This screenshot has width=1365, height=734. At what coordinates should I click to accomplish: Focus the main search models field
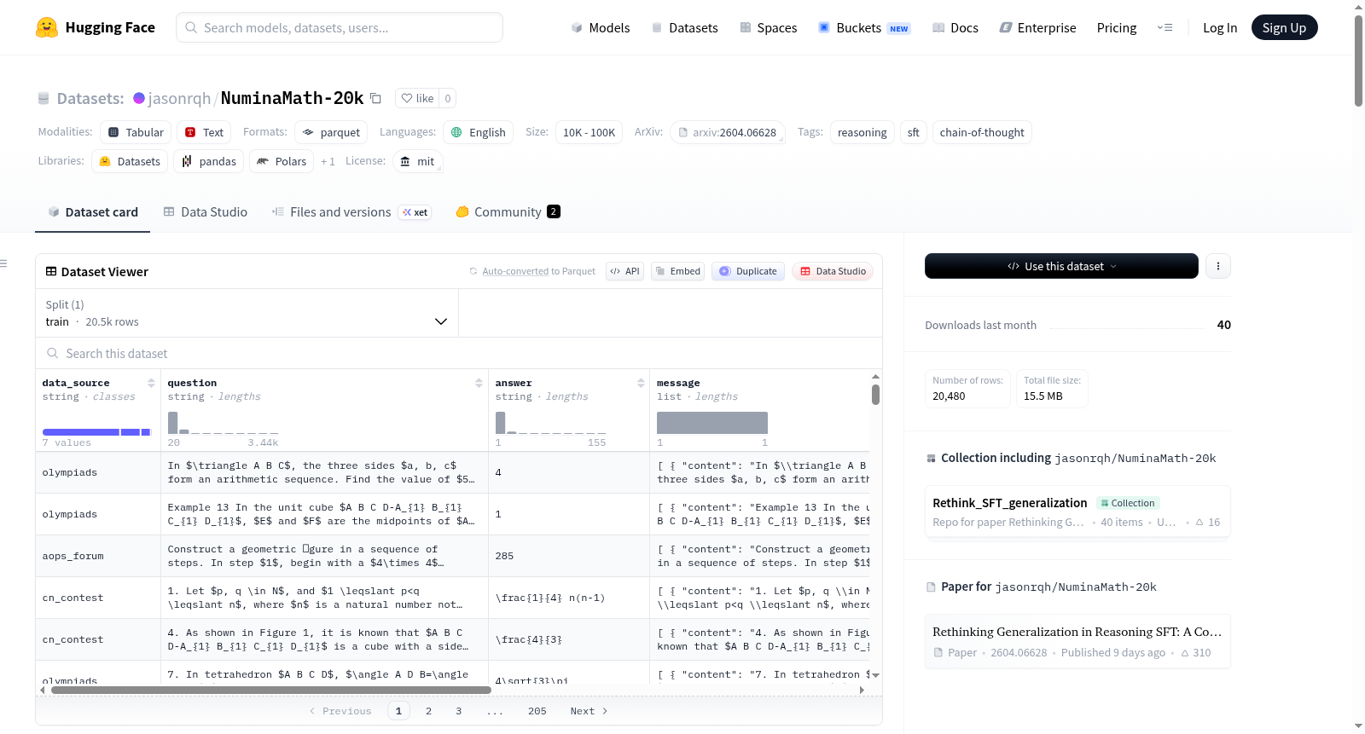point(340,27)
